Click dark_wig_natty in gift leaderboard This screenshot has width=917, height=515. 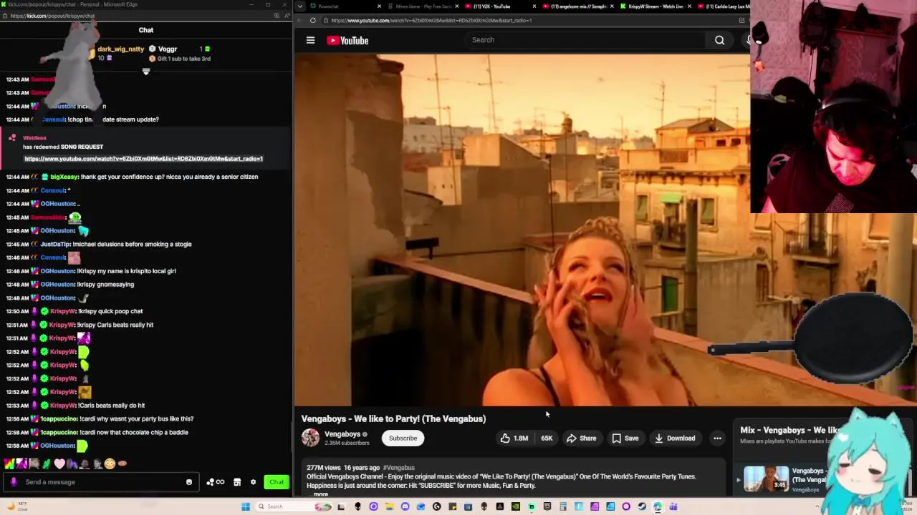tap(120, 49)
